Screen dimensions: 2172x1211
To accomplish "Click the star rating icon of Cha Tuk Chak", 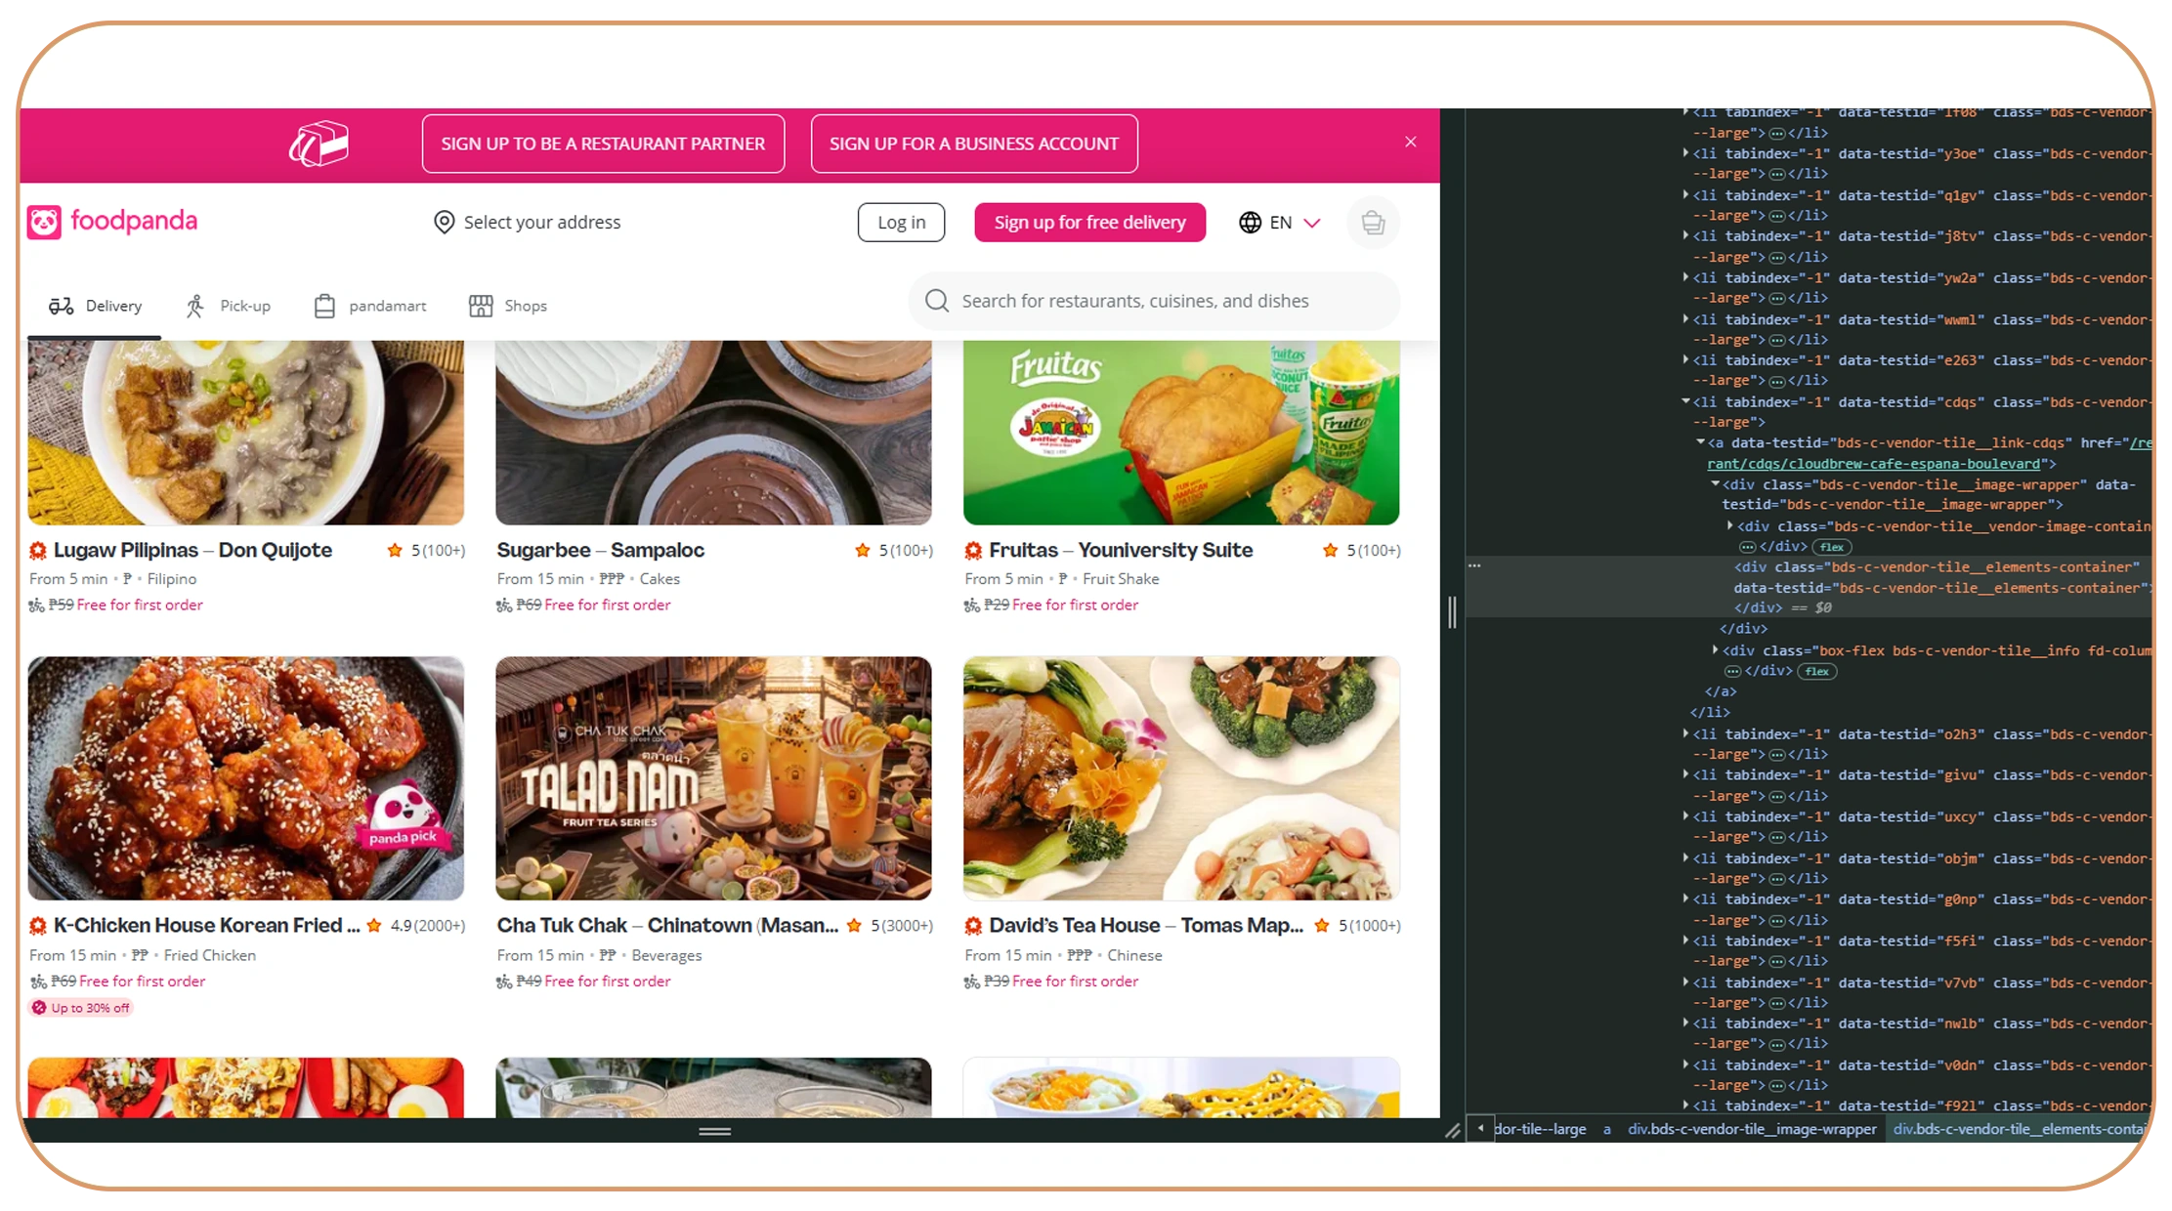I will [x=854, y=926].
